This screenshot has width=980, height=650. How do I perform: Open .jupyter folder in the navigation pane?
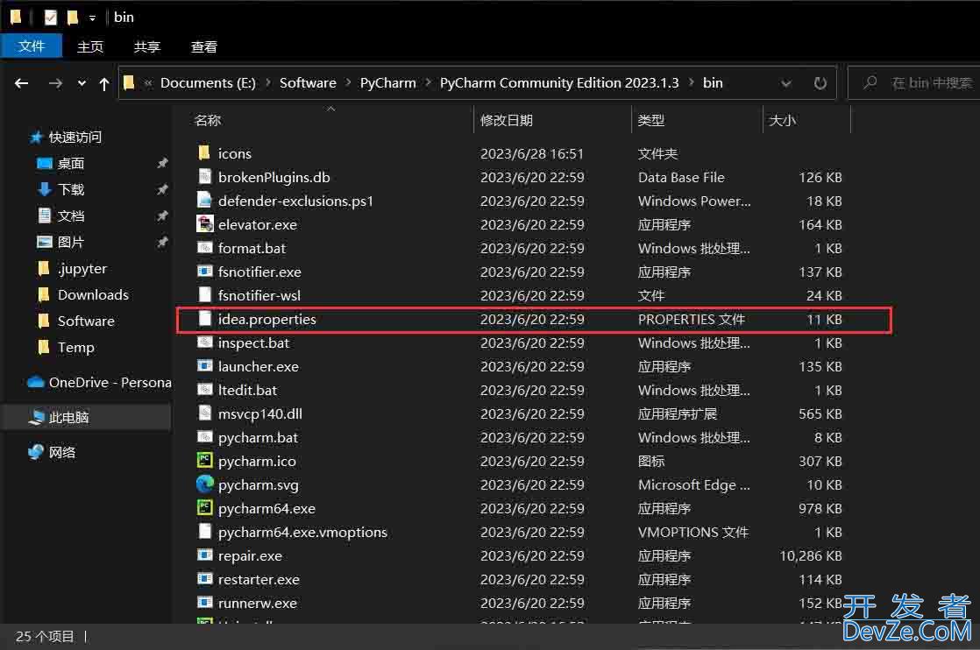point(82,268)
